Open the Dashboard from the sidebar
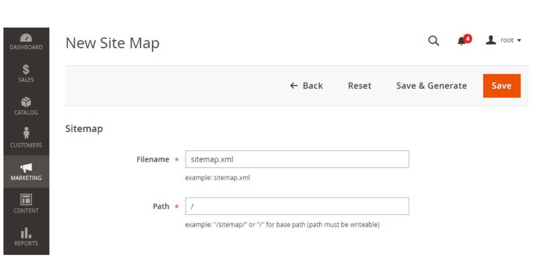The image size is (536, 280). click(x=26, y=42)
